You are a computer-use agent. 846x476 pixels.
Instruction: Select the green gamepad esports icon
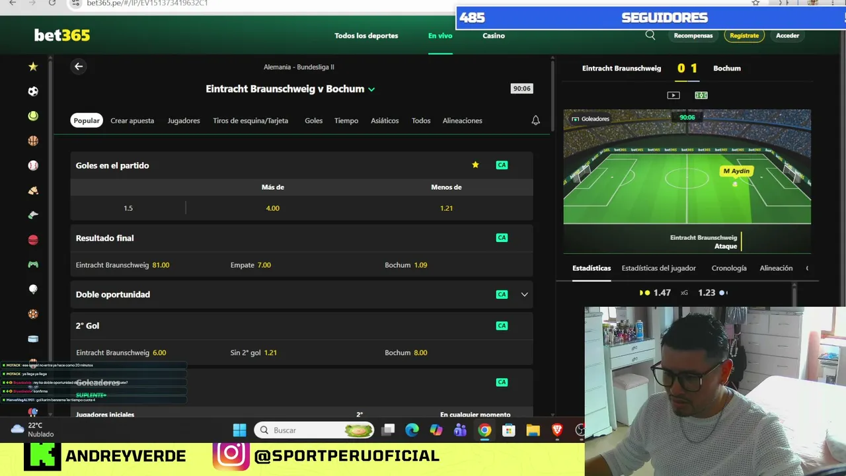point(33,264)
